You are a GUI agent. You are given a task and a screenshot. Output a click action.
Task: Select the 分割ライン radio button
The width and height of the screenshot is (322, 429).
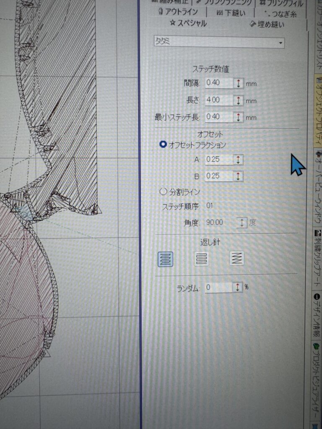164,192
